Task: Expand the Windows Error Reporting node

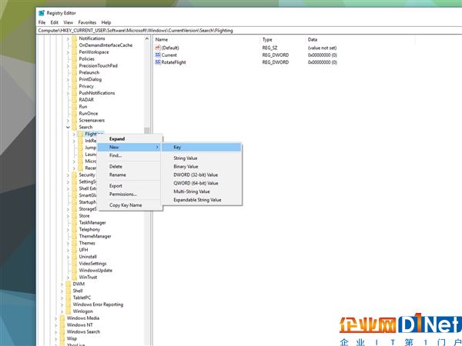Action: click(62, 304)
